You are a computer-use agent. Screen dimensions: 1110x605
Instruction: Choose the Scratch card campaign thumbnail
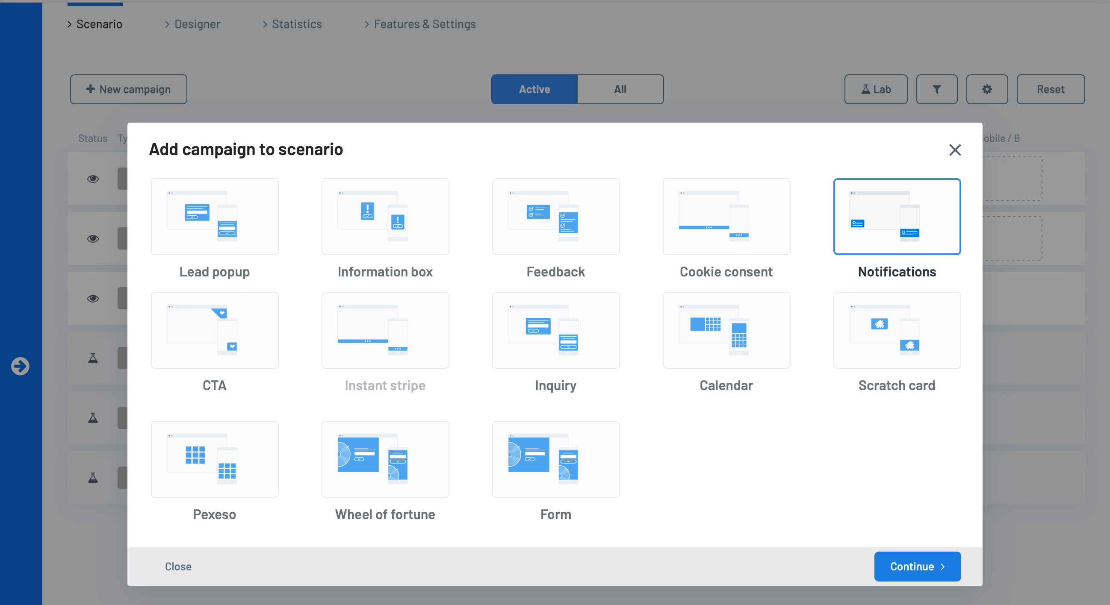coord(897,330)
